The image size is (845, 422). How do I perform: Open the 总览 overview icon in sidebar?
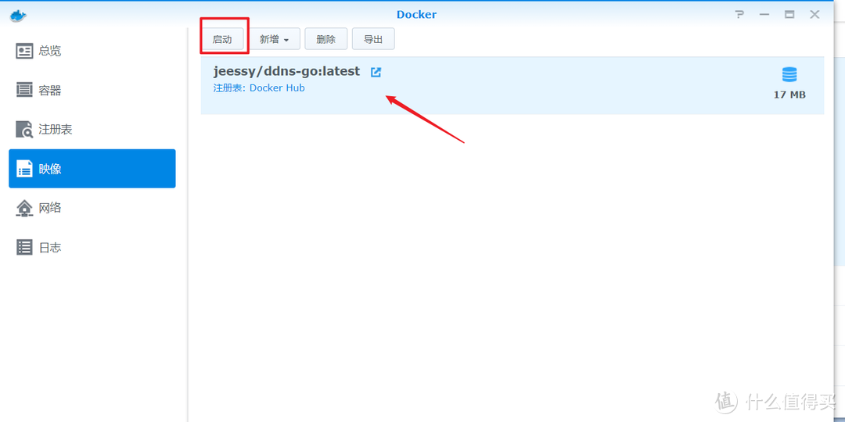pos(24,51)
